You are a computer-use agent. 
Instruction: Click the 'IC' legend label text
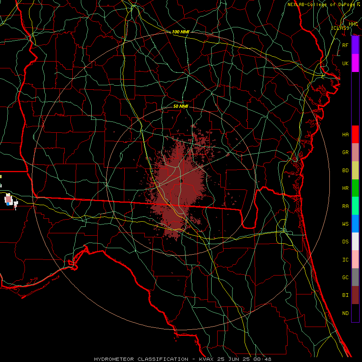pyautogui.click(x=346, y=260)
